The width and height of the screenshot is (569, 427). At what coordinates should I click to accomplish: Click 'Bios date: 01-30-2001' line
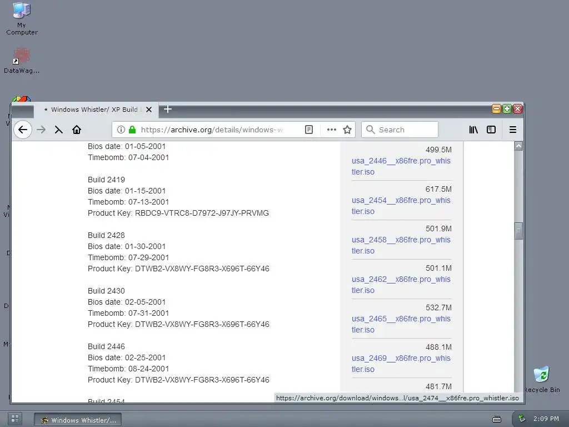(x=127, y=246)
